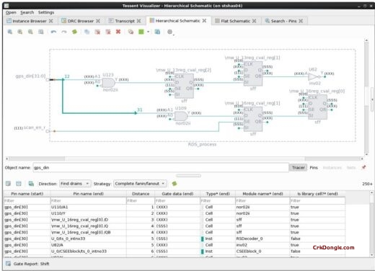Click the Pin name (start) filter field
375x271 pixels.
(27, 200)
